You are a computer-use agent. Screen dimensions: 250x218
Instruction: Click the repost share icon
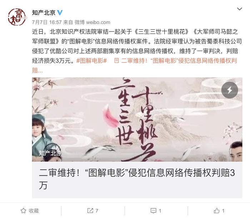[90, 210]
